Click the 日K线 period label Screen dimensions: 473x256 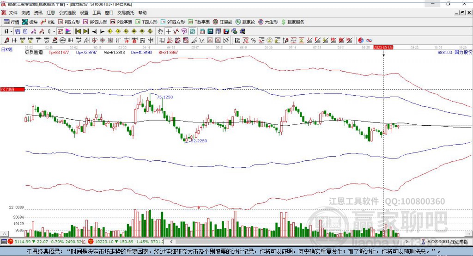(7, 49)
